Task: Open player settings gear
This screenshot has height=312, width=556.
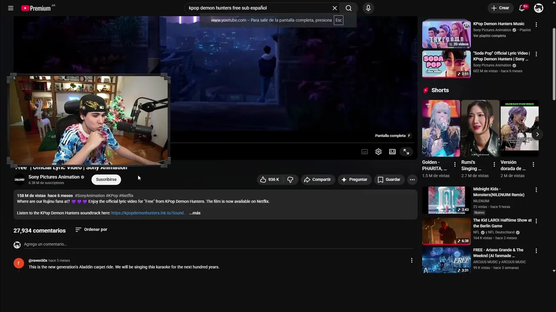Action: pos(378,152)
